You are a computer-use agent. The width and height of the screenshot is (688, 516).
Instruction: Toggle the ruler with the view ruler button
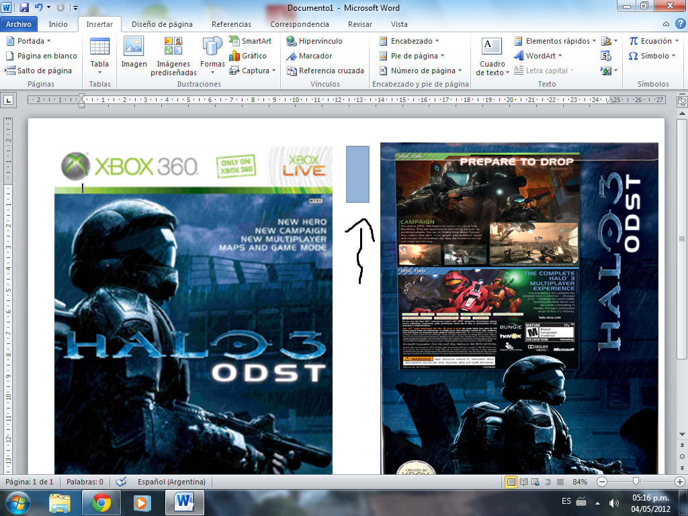[682, 101]
